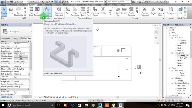192x108 pixels.
Task: Switch to the Structure ribbon tab
Action: pos(23,5)
